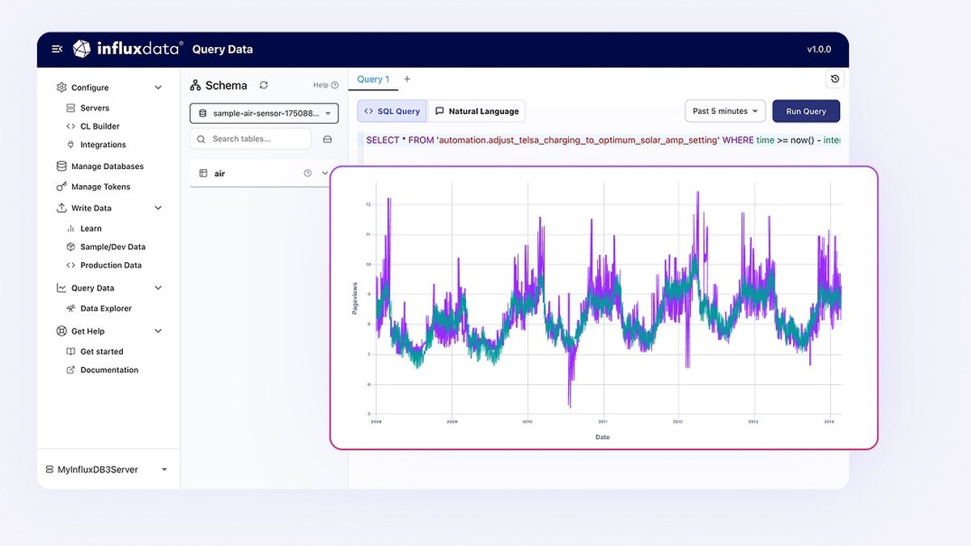This screenshot has height=546, width=971.
Task: Collapse the Get Help section
Action: (158, 331)
